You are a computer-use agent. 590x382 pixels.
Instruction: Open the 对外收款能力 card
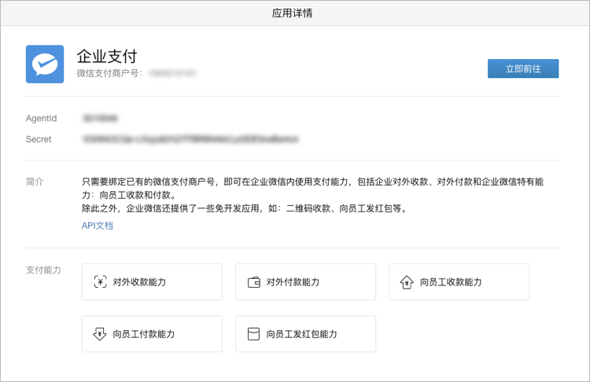[152, 281]
